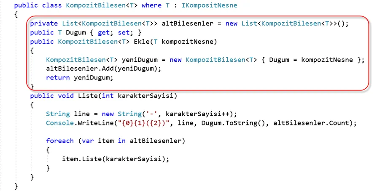Click the 'int' keyword in Liste signature
Viewport: 377px width, 191px height.
(x=108, y=96)
